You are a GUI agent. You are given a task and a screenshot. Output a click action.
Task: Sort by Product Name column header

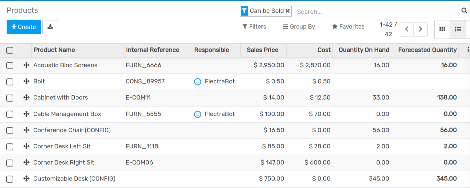click(x=54, y=50)
